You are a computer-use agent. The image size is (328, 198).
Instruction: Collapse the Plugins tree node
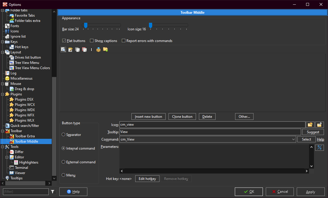pos(3,94)
